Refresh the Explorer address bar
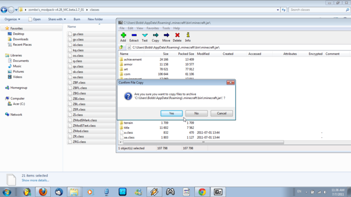This screenshot has width=351, height=197. point(284,10)
